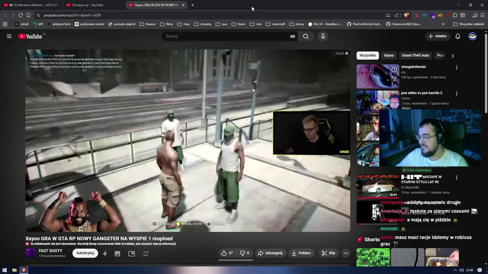This screenshot has width=488, height=274.
Task: Subscribe with the Subskrybuj button
Action: (85, 253)
